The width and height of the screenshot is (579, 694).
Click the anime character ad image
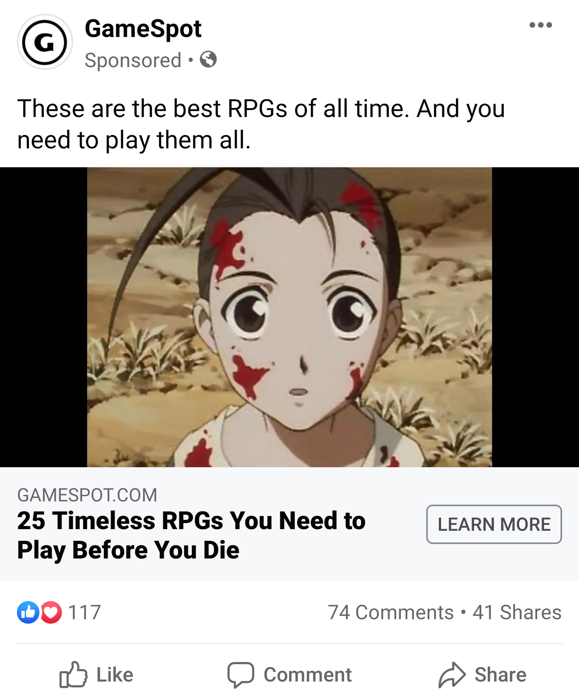point(289,317)
